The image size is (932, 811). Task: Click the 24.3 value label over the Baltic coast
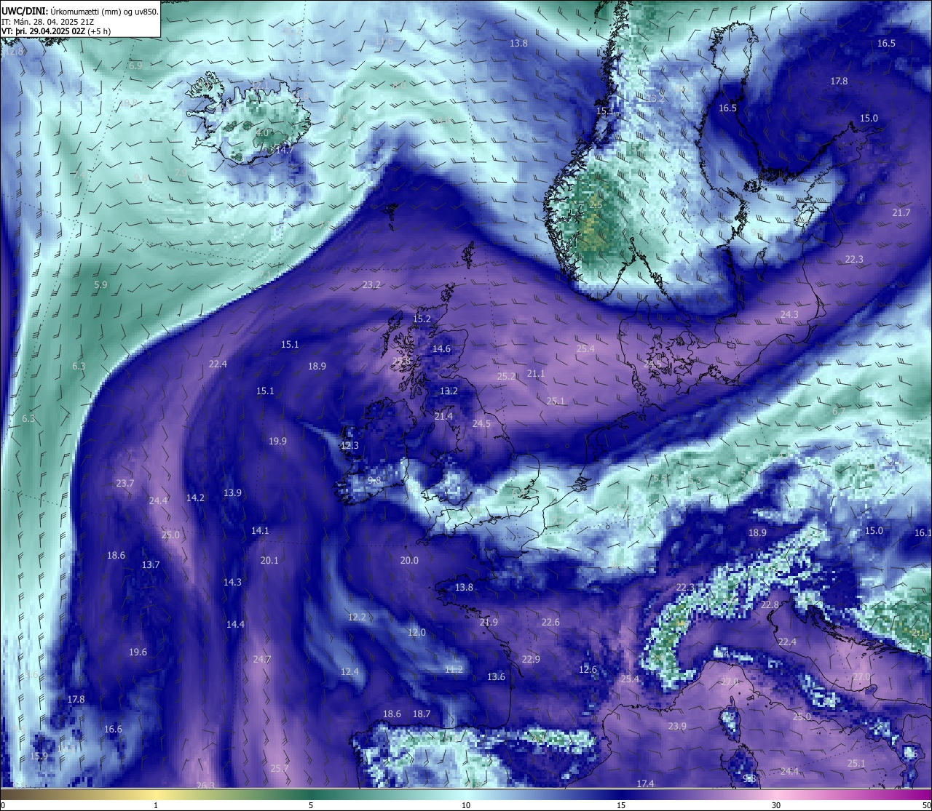[x=789, y=314]
